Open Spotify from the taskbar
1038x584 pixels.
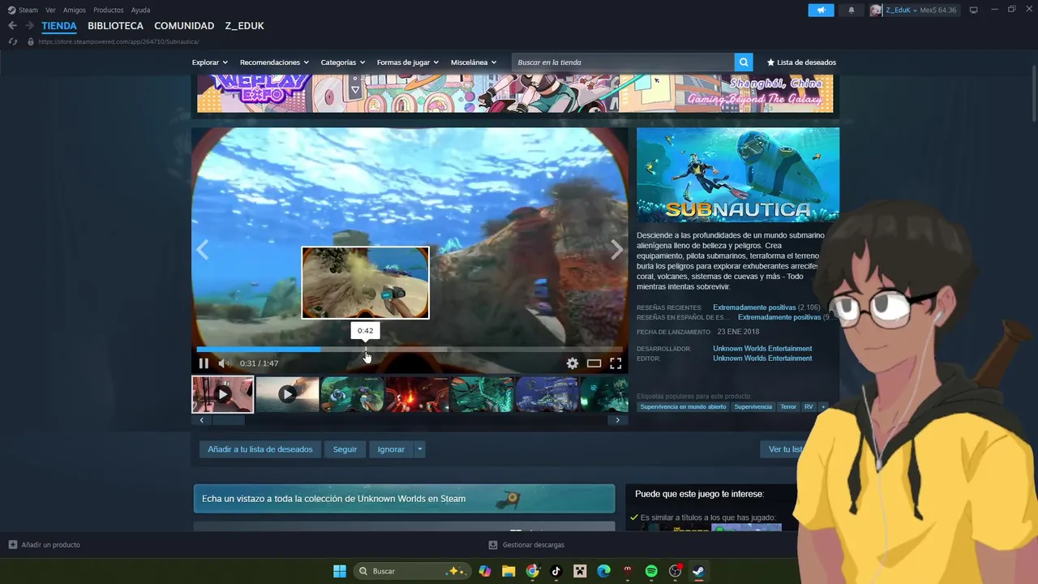[651, 571]
